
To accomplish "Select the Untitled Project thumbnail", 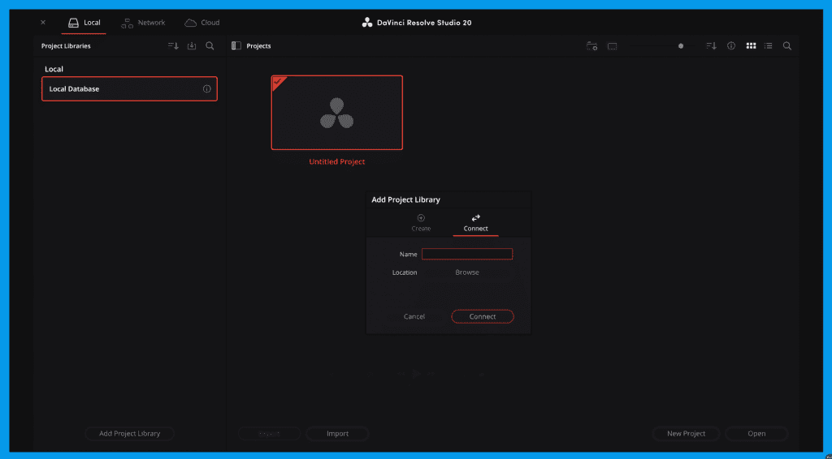I will (337, 113).
